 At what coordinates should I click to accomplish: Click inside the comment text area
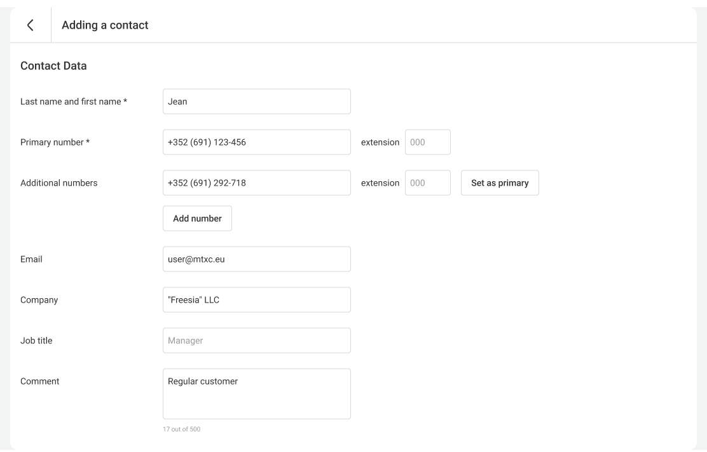pos(256,394)
